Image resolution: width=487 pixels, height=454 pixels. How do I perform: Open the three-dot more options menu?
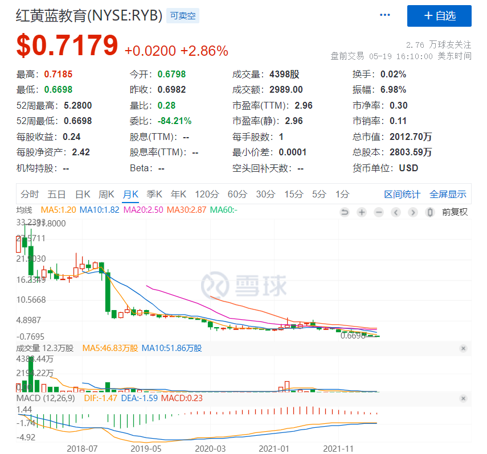coord(386,15)
